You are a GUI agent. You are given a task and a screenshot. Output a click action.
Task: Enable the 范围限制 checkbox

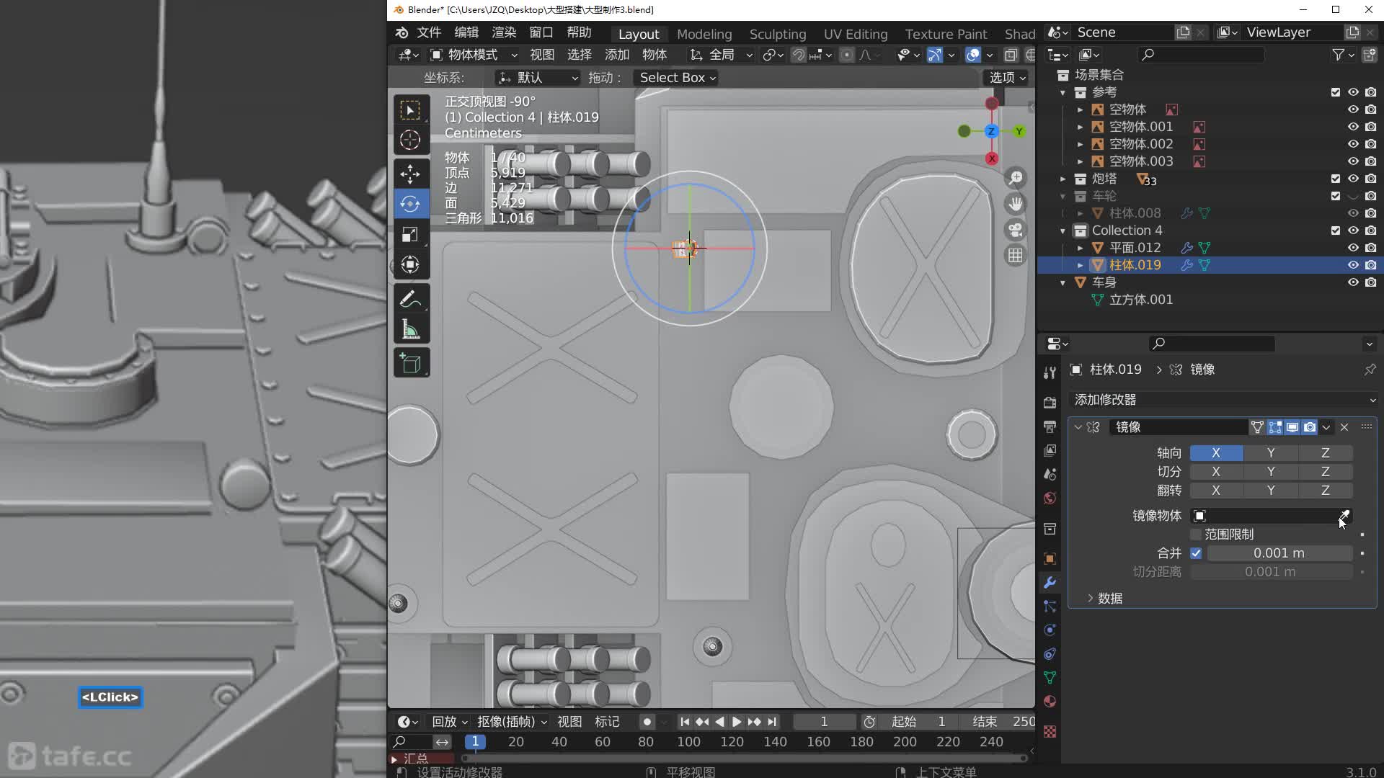pyautogui.click(x=1196, y=535)
